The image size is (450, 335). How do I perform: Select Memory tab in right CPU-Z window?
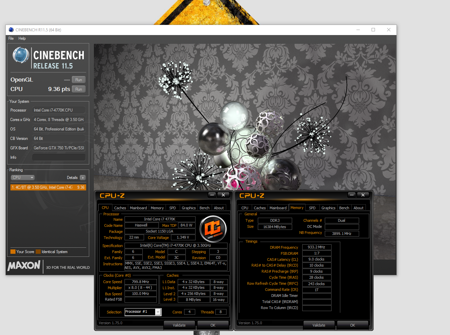tap(297, 208)
